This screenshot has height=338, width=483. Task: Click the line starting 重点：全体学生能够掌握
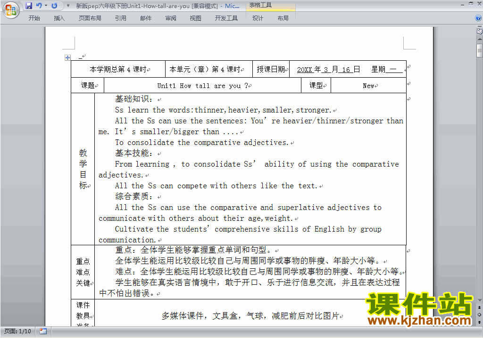pyautogui.click(x=193, y=250)
